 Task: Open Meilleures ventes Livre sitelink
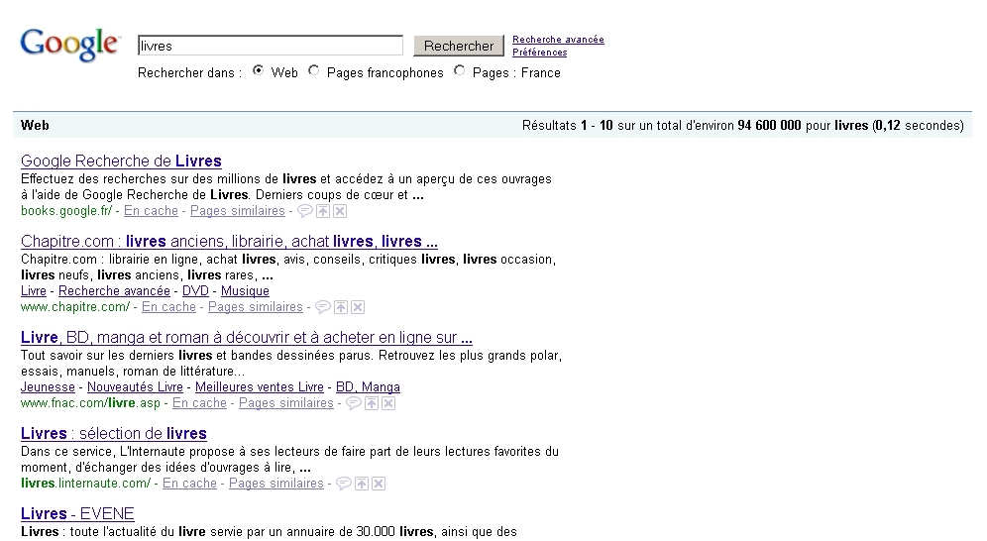point(260,386)
